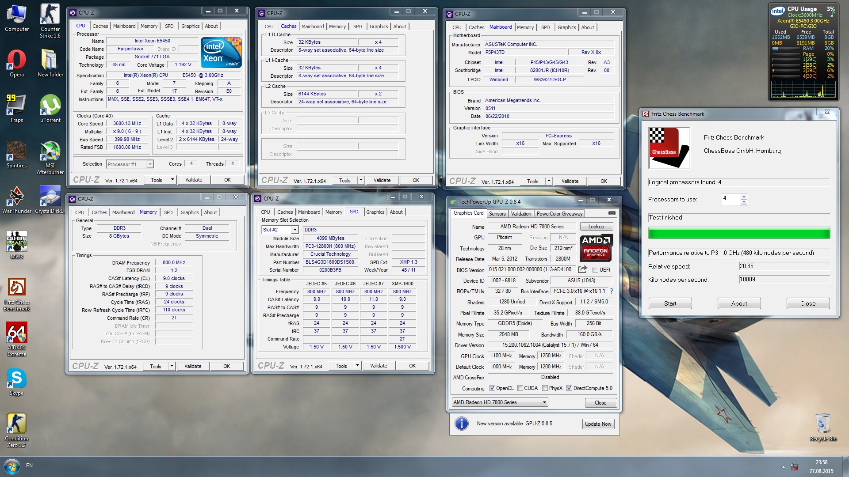Expand the Processor #1 selection dropdown

pyautogui.click(x=150, y=164)
